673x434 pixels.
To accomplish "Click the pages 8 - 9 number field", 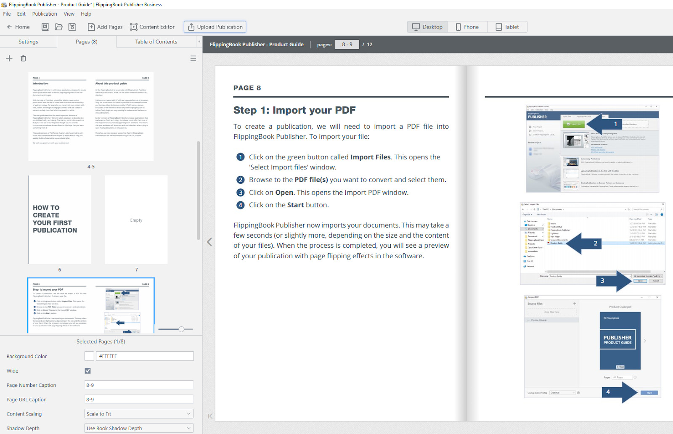I will pos(347,45).
